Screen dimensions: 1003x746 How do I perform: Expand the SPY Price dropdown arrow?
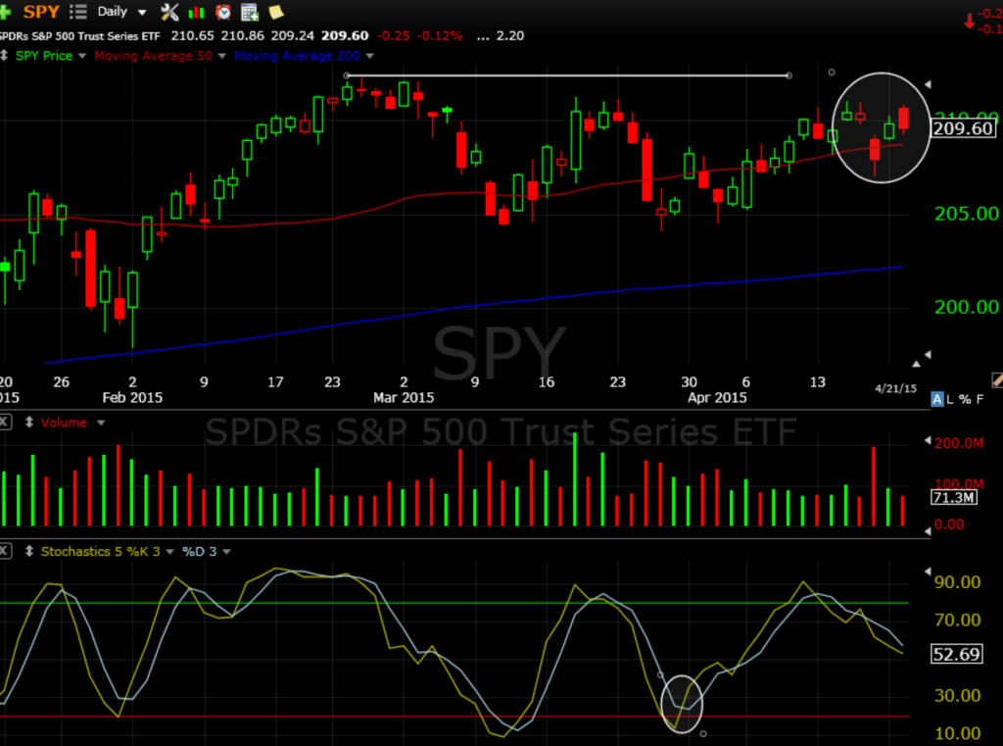click(82, 56)
